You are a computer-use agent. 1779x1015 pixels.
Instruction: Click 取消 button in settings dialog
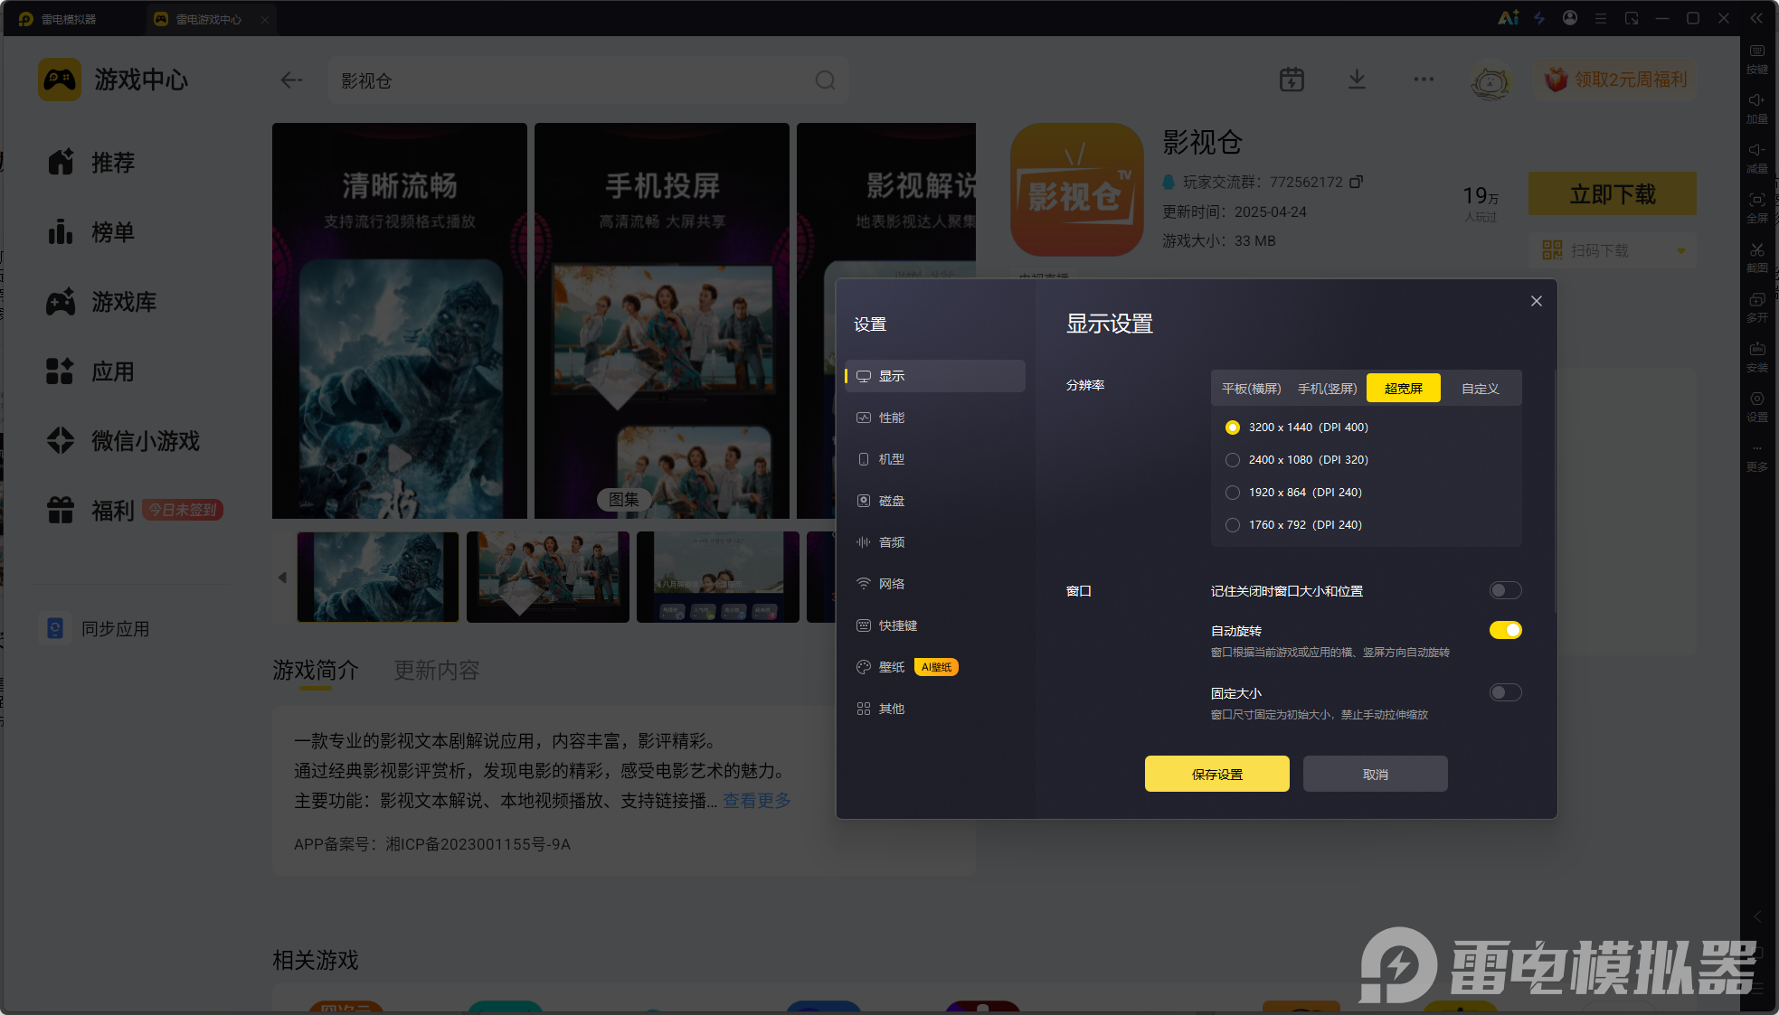[x=1375, y=774]
